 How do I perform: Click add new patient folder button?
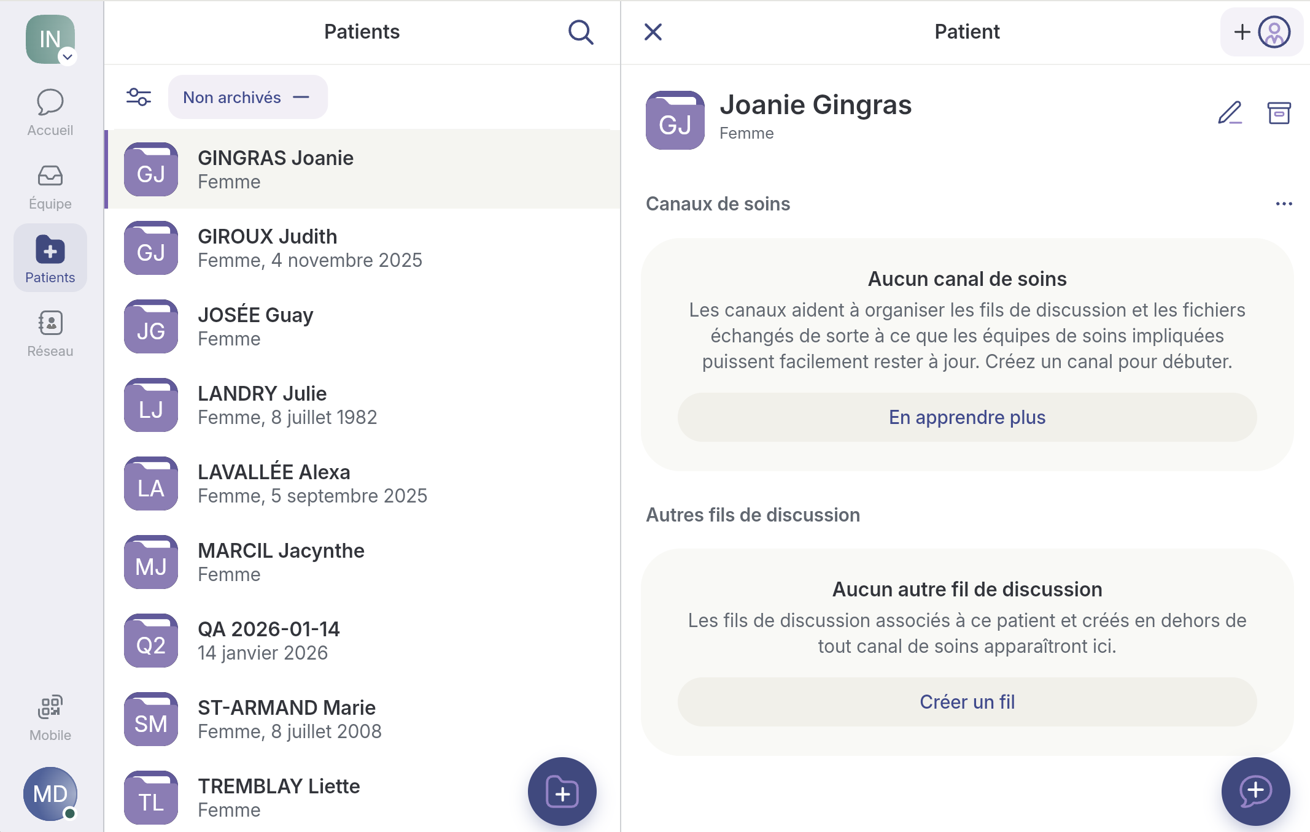[562, 792]
